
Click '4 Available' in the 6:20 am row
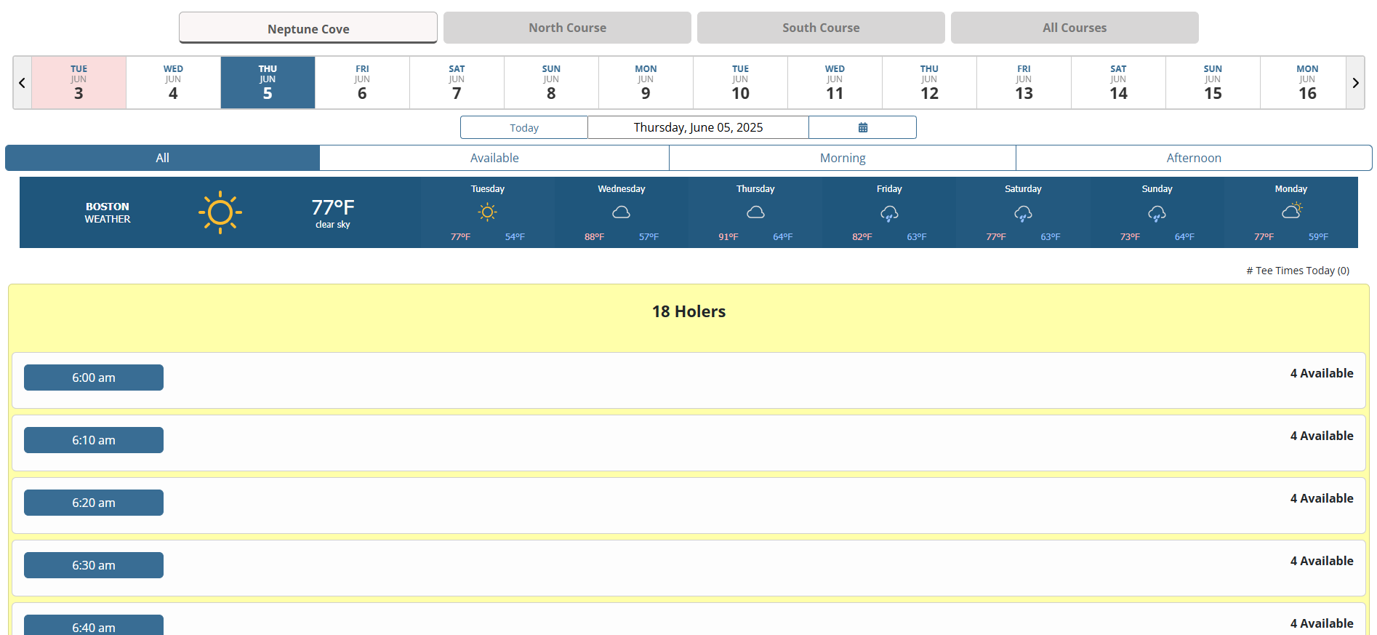1322,498
